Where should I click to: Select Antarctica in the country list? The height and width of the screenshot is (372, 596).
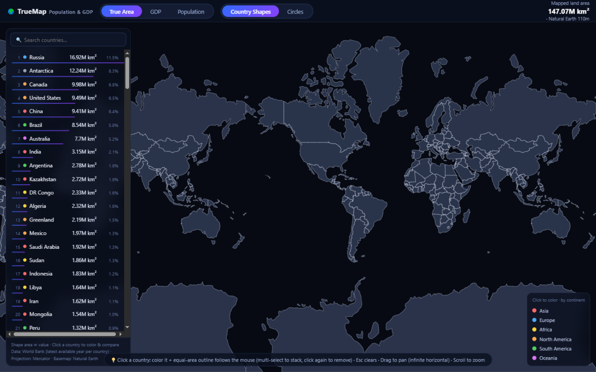tap(68, 71)
